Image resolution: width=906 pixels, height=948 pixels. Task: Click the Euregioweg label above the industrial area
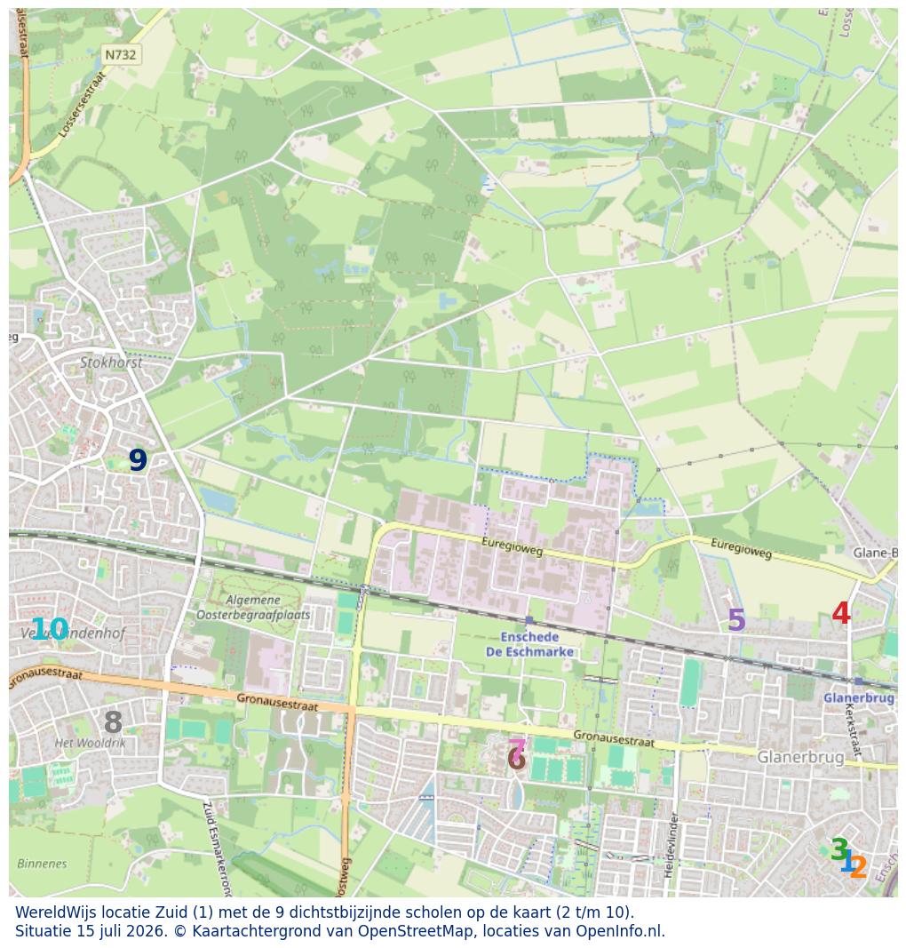point(512,547)
